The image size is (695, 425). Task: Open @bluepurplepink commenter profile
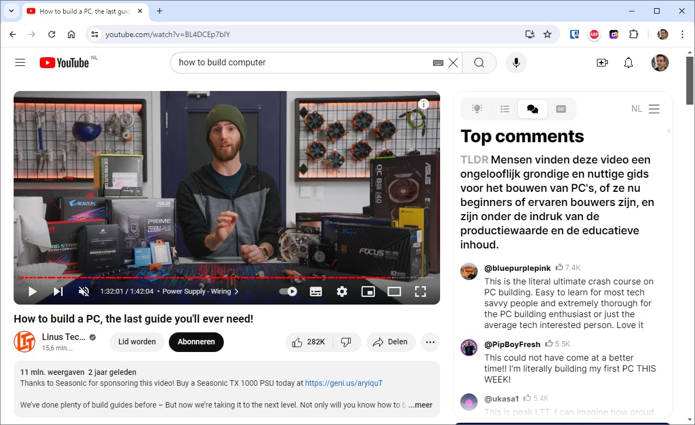tap(517, 268)
